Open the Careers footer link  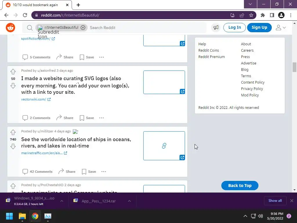[x=247, y=51]
